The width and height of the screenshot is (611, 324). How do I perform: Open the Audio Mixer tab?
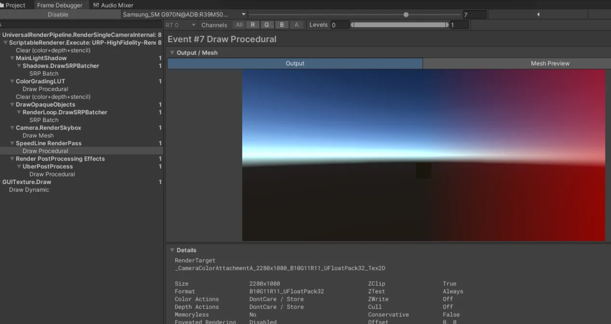tap(113, 5)
